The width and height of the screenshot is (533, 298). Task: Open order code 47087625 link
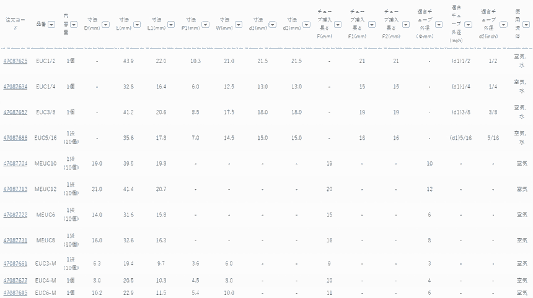click(x=15, y=61)
